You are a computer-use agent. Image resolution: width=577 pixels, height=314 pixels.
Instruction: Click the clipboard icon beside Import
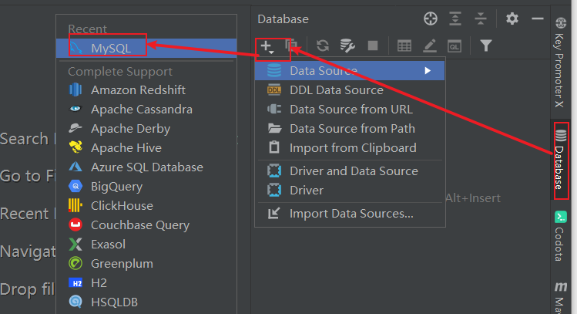(274, 147)
